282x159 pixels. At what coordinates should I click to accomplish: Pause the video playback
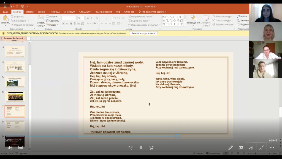141,148
